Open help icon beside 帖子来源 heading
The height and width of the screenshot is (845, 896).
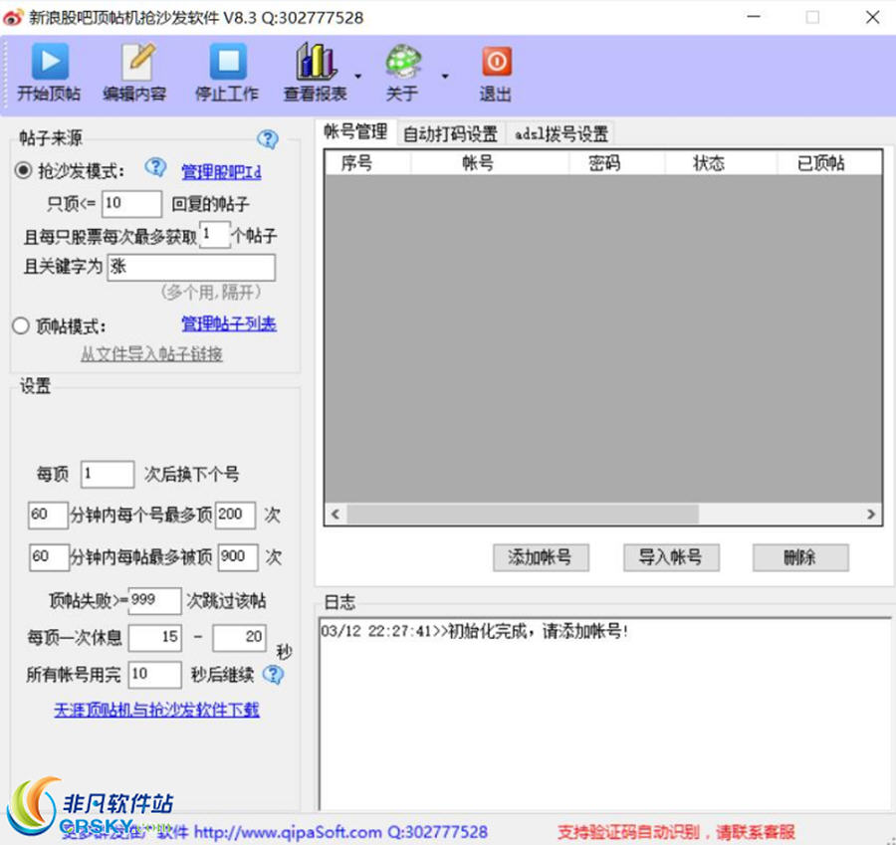[268, 138]
